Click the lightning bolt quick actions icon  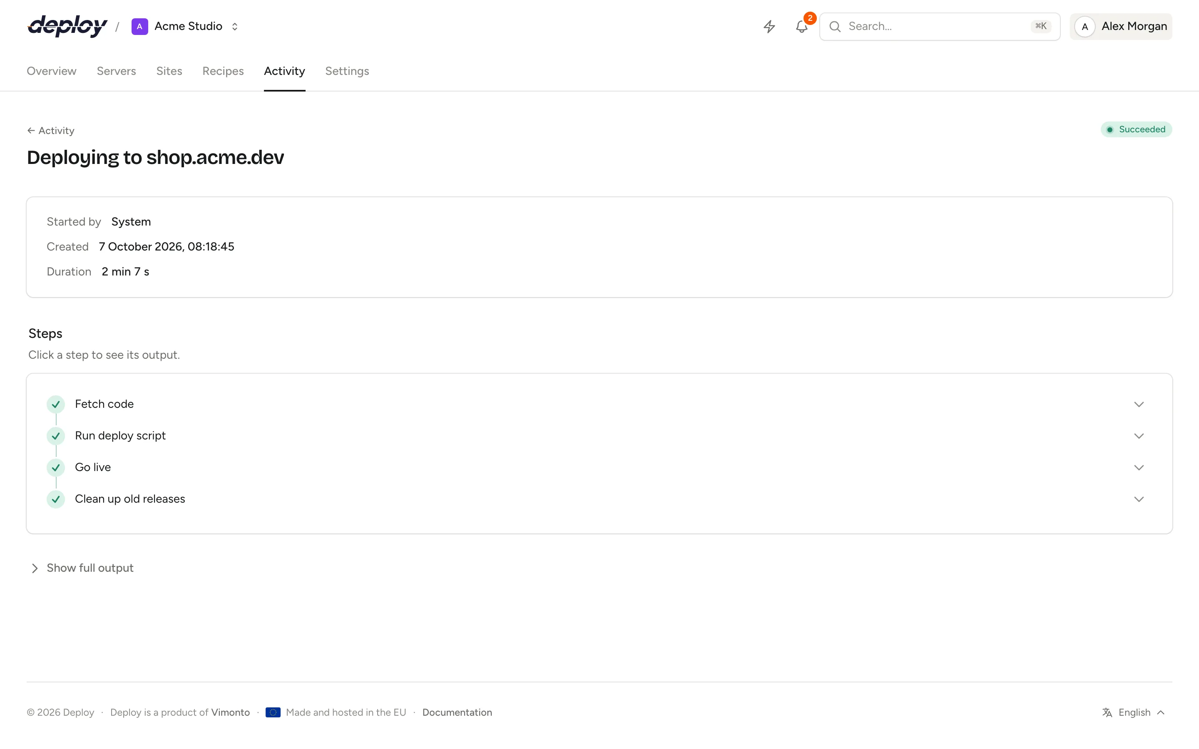pyautogui.click(x=769, y=26)
